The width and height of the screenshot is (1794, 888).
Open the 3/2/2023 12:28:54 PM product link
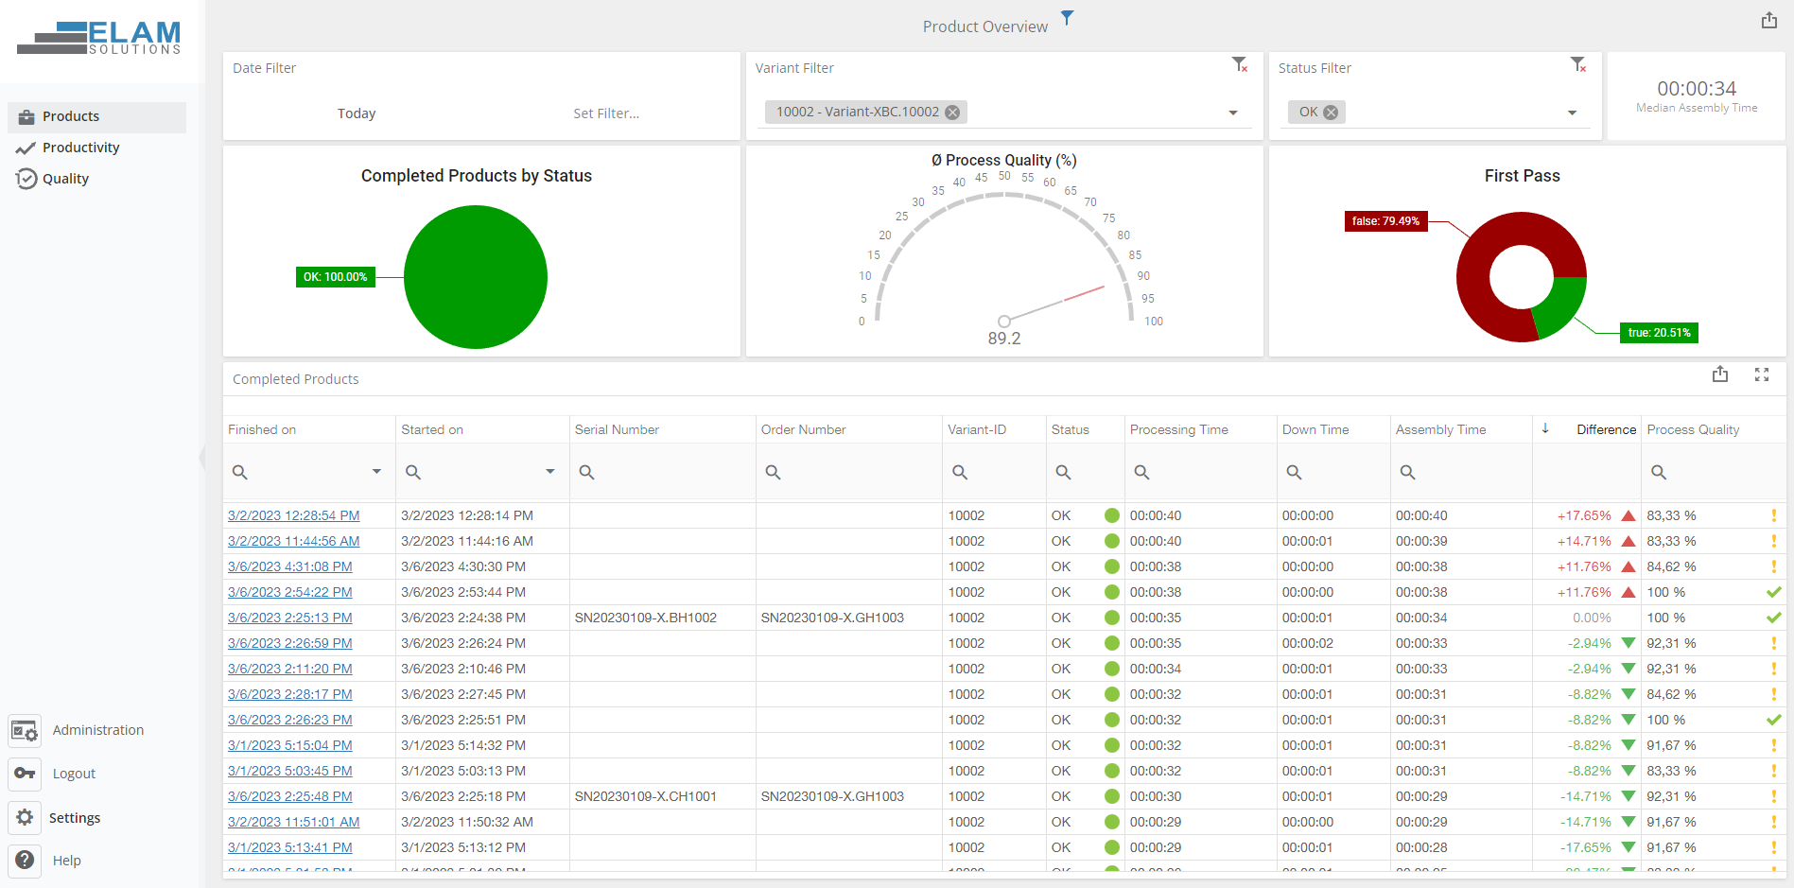293,515
